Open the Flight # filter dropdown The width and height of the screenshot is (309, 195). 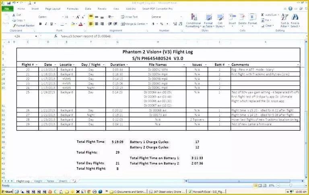point(37,65)
